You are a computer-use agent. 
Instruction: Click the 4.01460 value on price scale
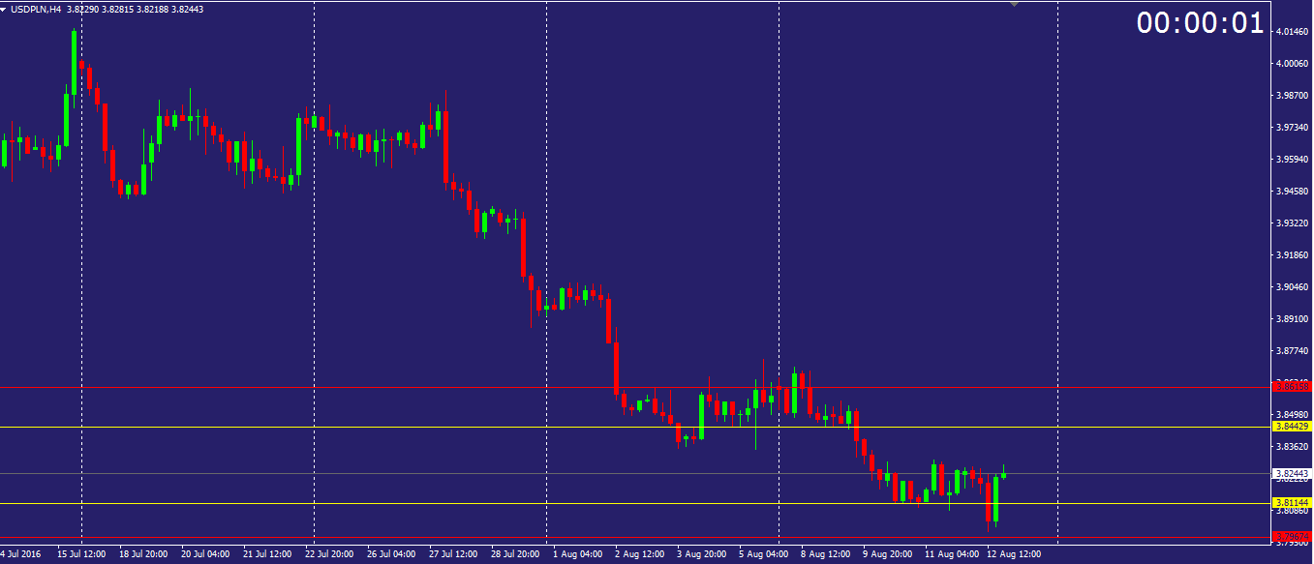pos(1292,32)
